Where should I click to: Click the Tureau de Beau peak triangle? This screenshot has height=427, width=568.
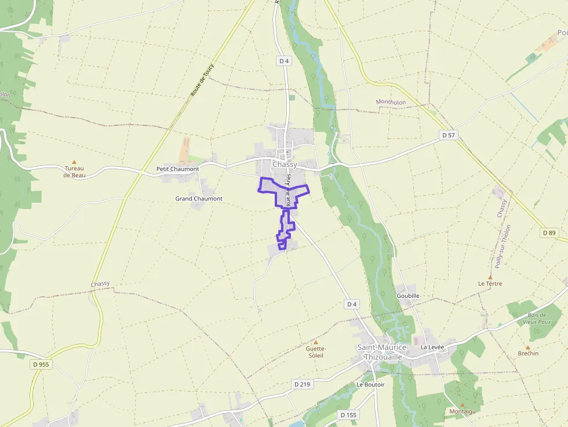pos(74,162)
